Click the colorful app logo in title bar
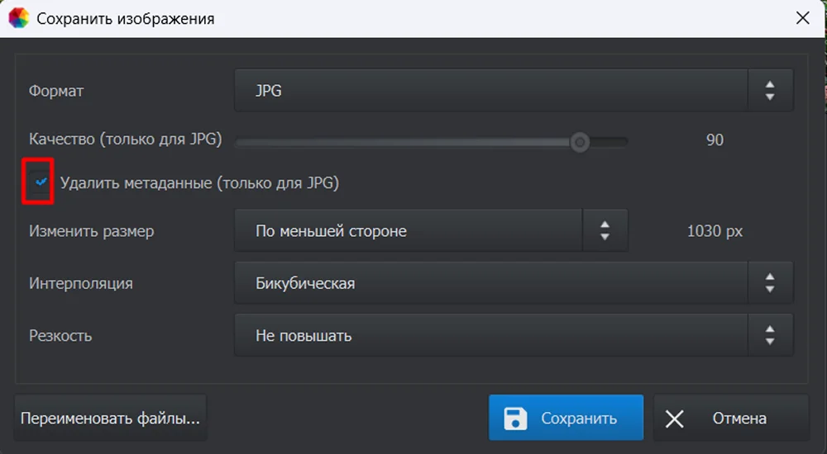Image resolution: width=827 pixels, height=454 pixels. pos(18,18)
